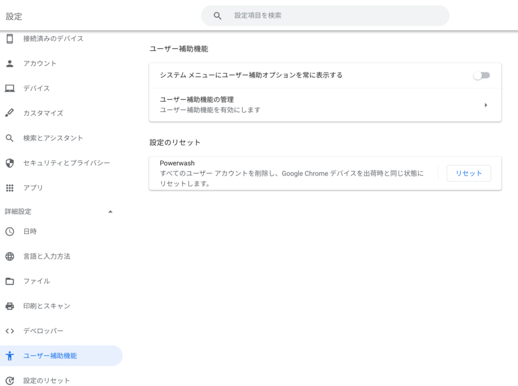Click the laptop icon beside デバイス
The image size is (518, 386).
[10, 88]
